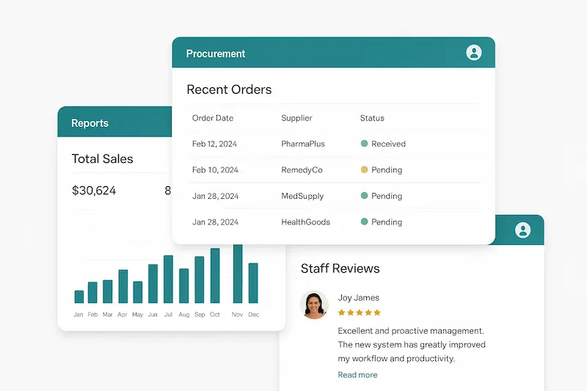Select Joy James's avatar photo
Screen dimensions: 587x391
pyautogui.click(x=314, y=304)
